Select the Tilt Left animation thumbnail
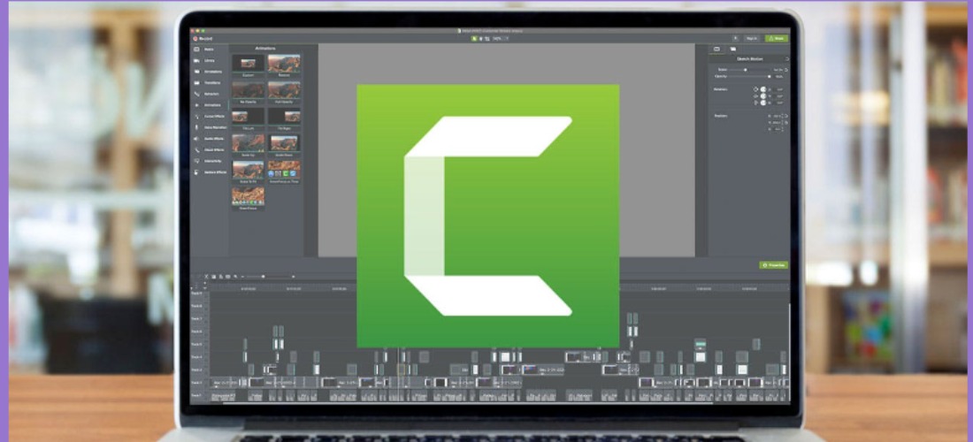The image size is (973, 442). [249, 117]
